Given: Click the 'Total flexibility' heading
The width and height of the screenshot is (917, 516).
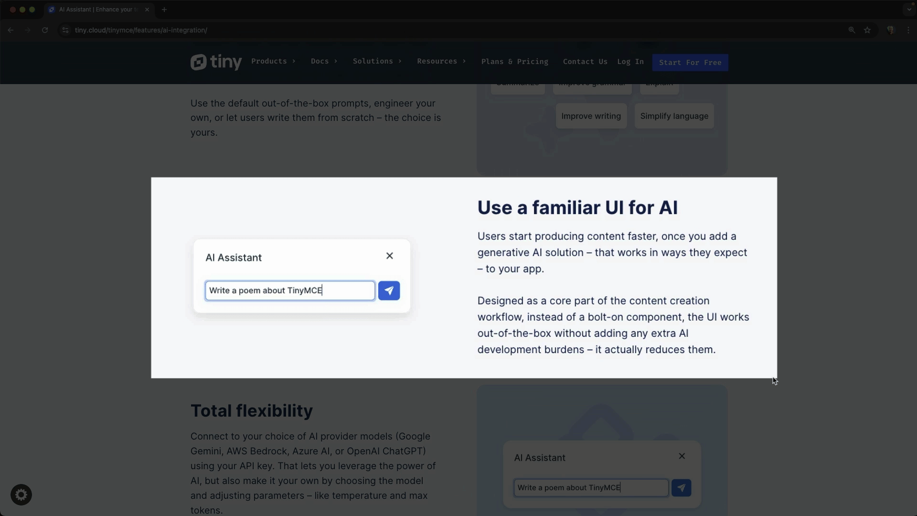Looking at the screenshot, I should (x=252, y=411).
